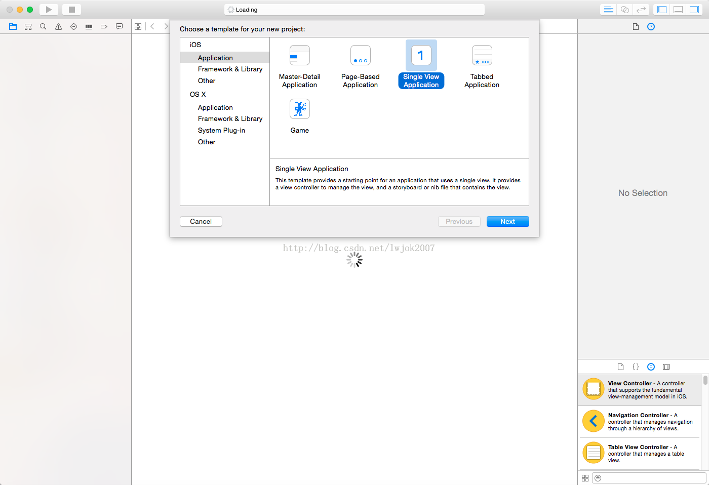This screenshot has width=709, height=485.
Task: Click the Run (play) button in toolbar
Action: pyautogui.click(x=49, y=10)
